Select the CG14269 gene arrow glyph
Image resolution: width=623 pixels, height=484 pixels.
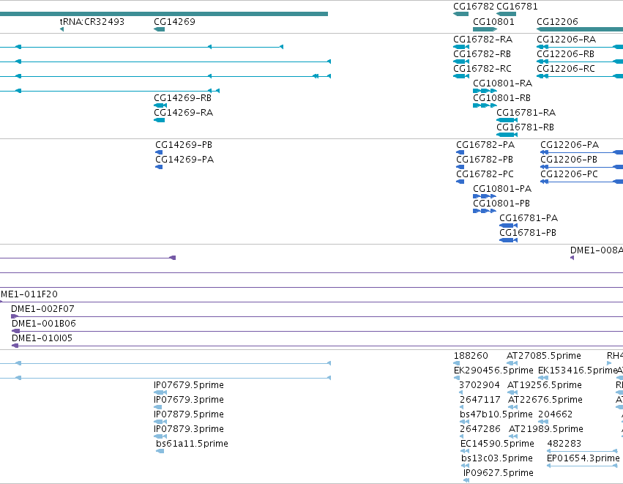pos(159,29)
